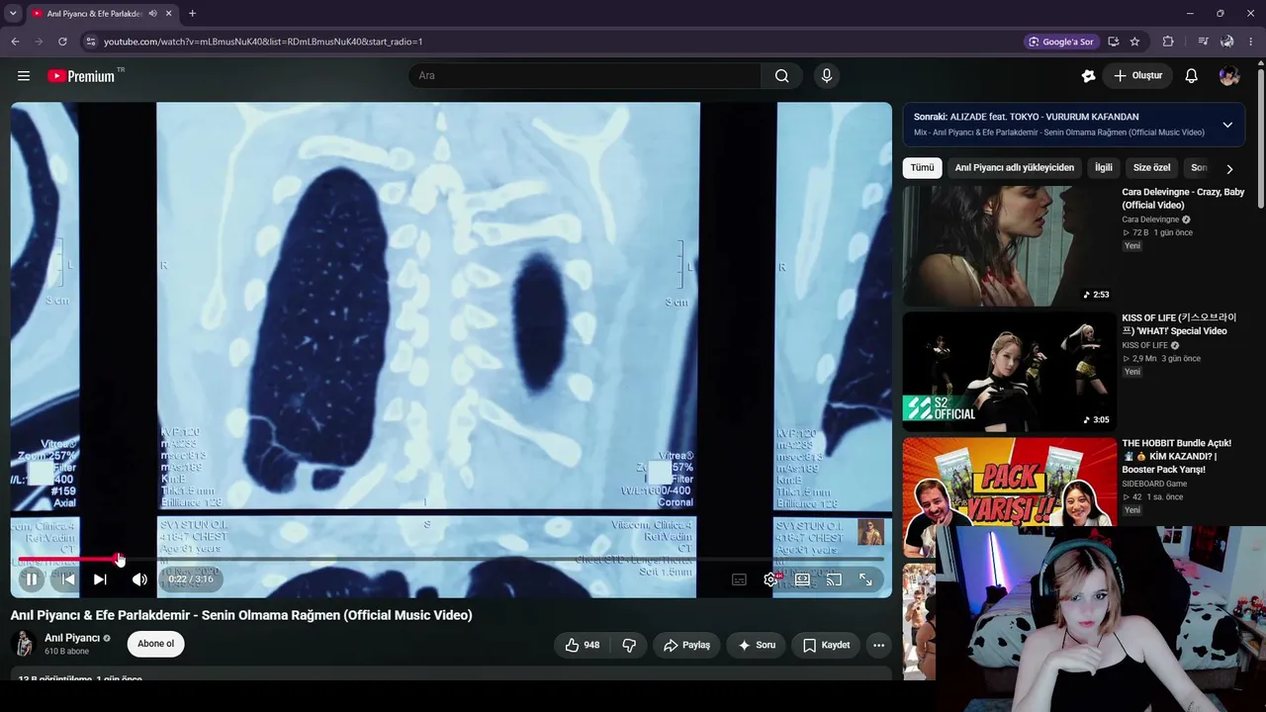
Task: Start voice search with microphone icon
Action: coord(827,76)
